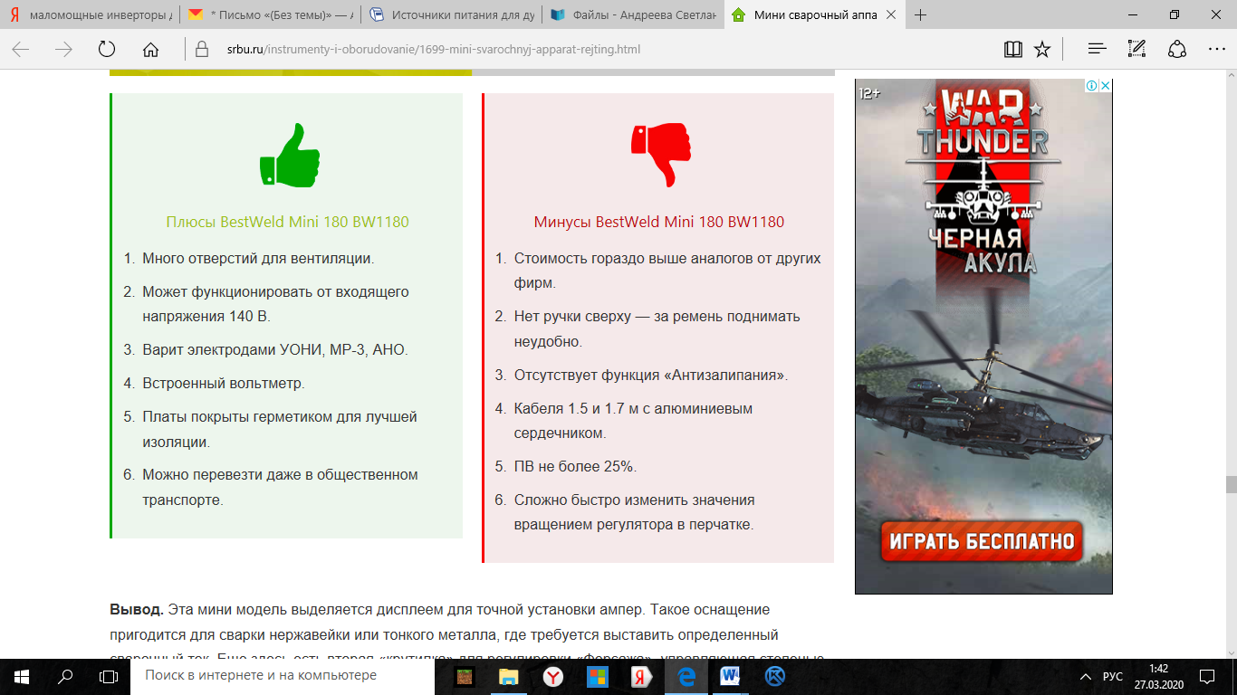Open Yandex Browser round icon on taskbar
The width and height of the screenshot is (1237, 695).
click(x=552, y=676)
